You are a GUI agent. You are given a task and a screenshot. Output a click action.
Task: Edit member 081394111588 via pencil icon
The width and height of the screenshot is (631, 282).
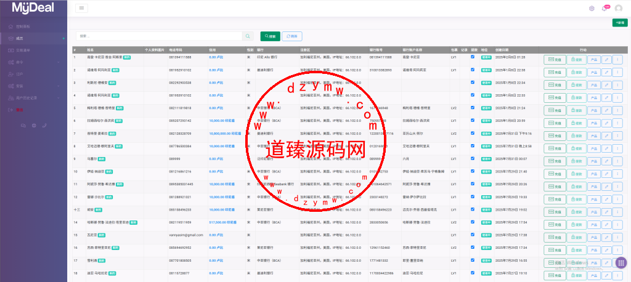(x=606, y=60)
